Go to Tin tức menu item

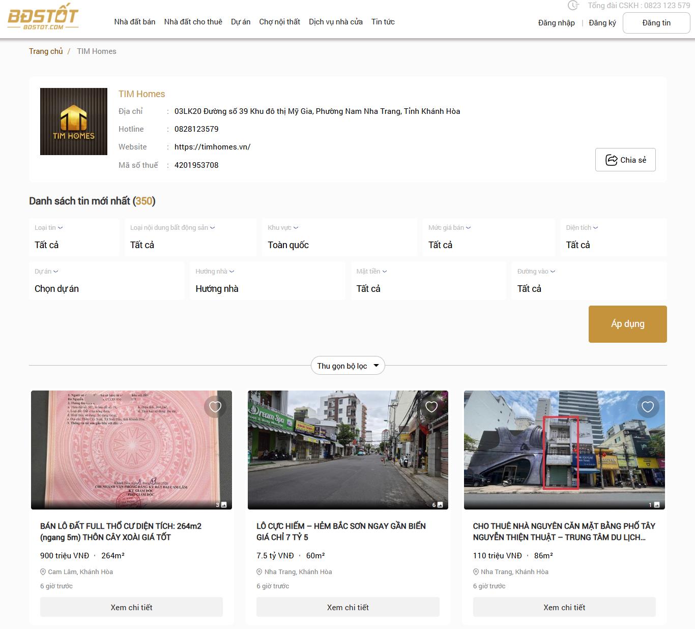pyautogui.click(x=383, y=22)
